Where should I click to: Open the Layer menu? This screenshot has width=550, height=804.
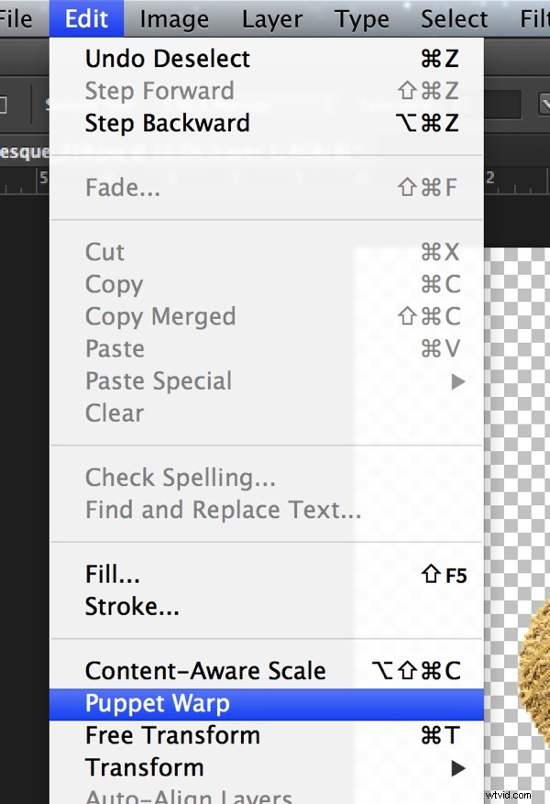coord(271,18)
